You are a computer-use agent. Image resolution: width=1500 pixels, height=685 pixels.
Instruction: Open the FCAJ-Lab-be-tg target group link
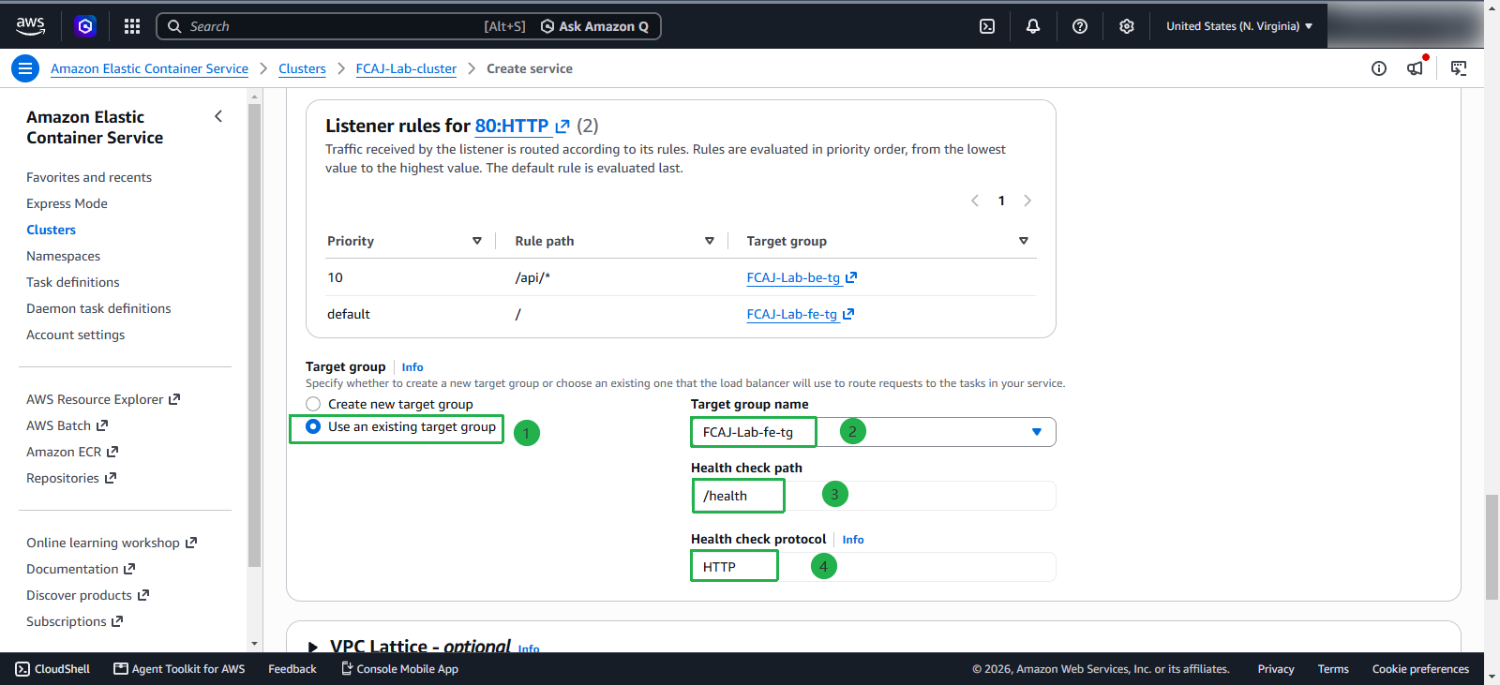click(802, 277)
